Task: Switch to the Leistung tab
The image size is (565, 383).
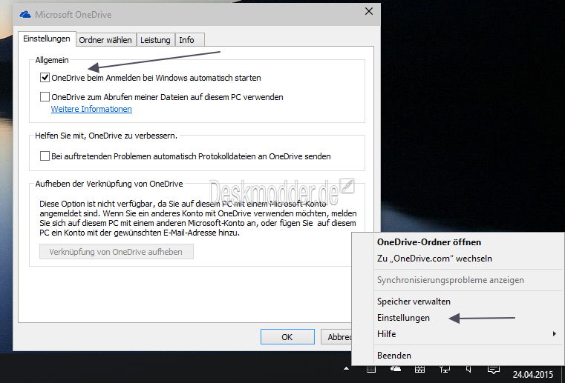Action: point(155,40)
